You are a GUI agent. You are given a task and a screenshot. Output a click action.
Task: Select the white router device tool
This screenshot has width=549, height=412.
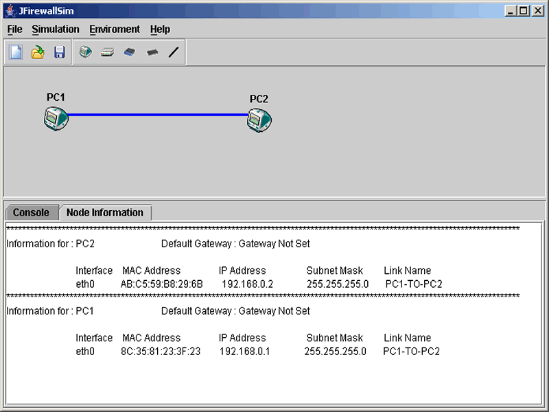[x=107, y=52]
